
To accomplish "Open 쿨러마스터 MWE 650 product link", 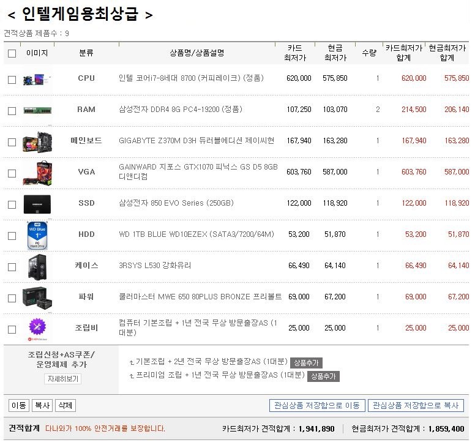I will (x=200, y=297).
